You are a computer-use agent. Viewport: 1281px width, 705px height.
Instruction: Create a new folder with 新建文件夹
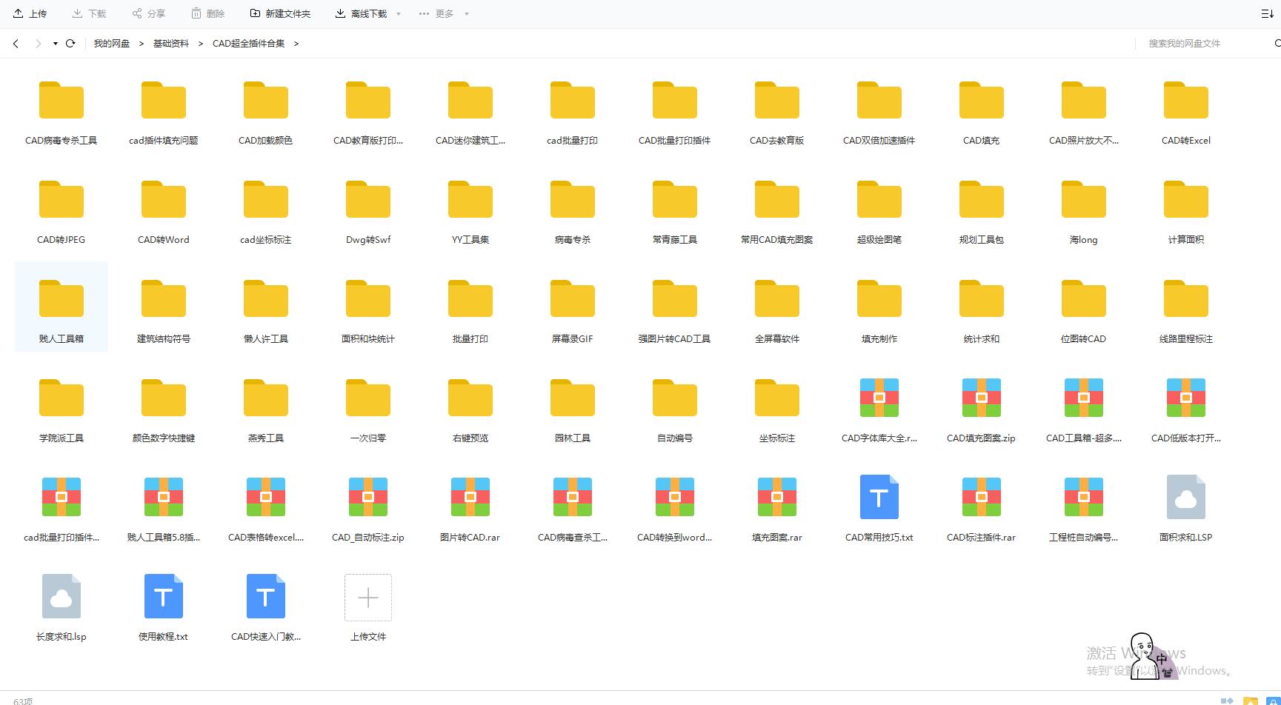click(x=280, y=14)
